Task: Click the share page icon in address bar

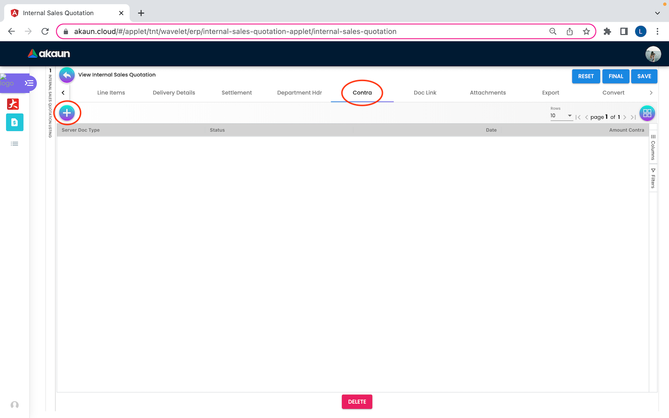Action: [x=570, y=32]
